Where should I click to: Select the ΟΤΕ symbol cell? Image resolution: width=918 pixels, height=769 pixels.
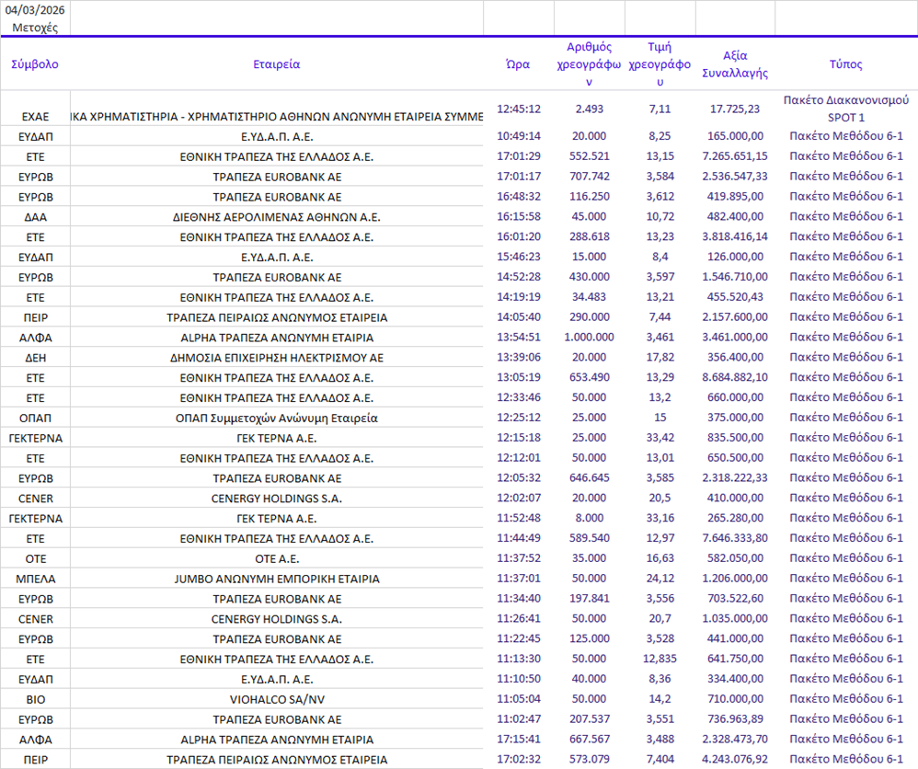click(35, 558)
